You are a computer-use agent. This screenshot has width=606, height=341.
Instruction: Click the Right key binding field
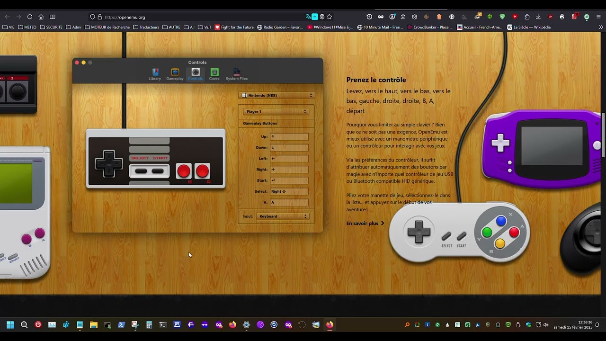tap(289, 170)
